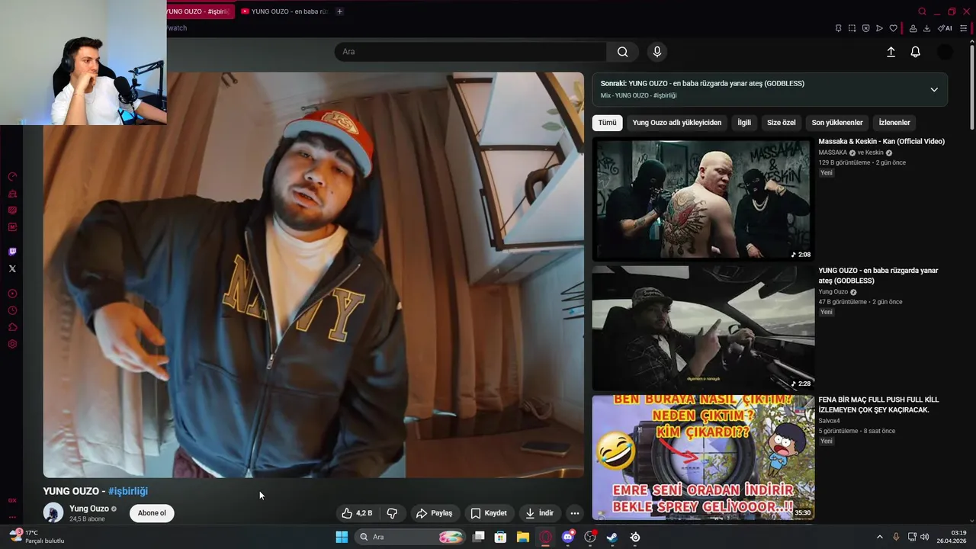
Task: Expand the next-up mix playlist chevron
Action: [934, 89]
